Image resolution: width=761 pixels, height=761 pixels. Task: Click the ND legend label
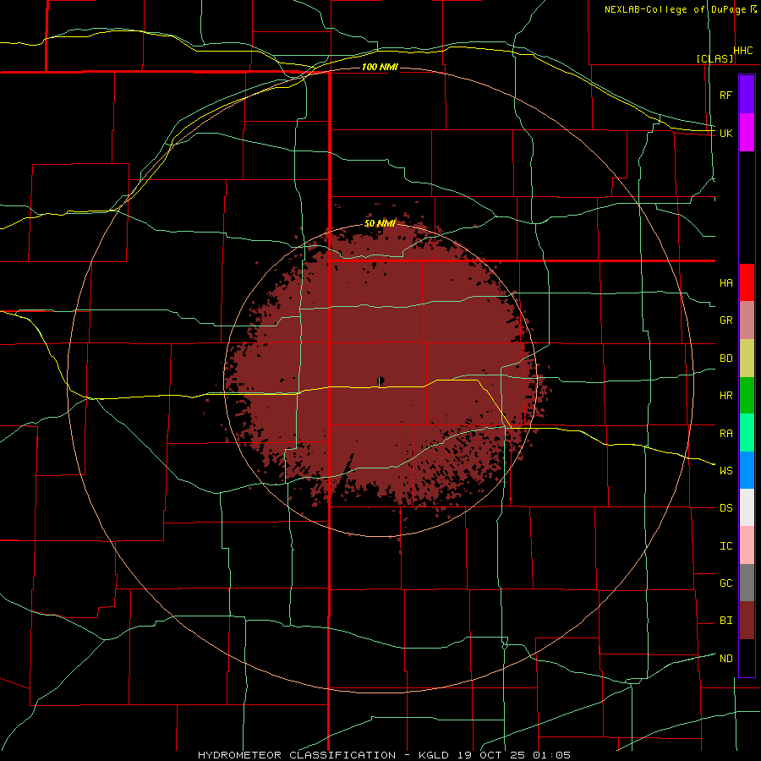coord(725,659)
